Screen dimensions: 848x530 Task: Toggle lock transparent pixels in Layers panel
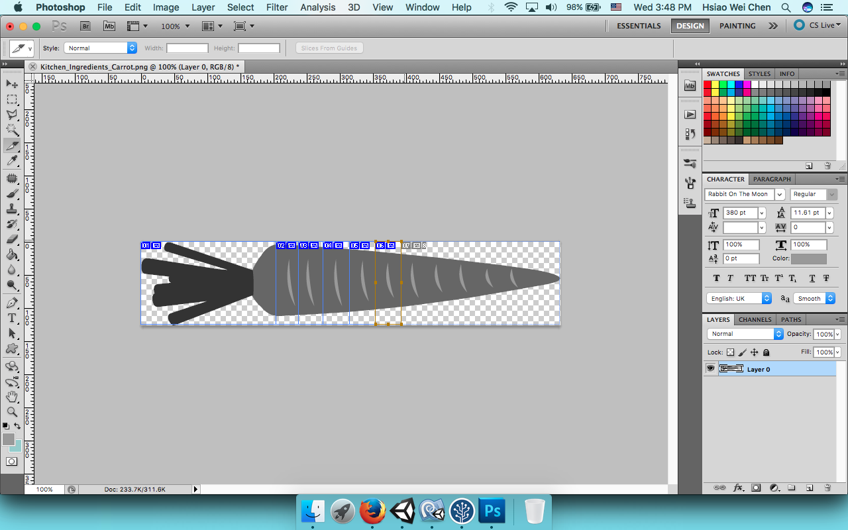click(x=730, y=352)
